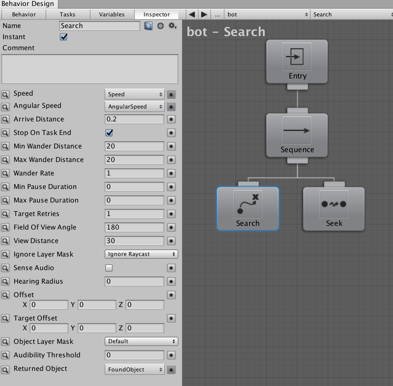Screen dimensions: 393x386
Task: Click the Target Offset Z value field
Action: pyautogui.click(x=145, y=328)
